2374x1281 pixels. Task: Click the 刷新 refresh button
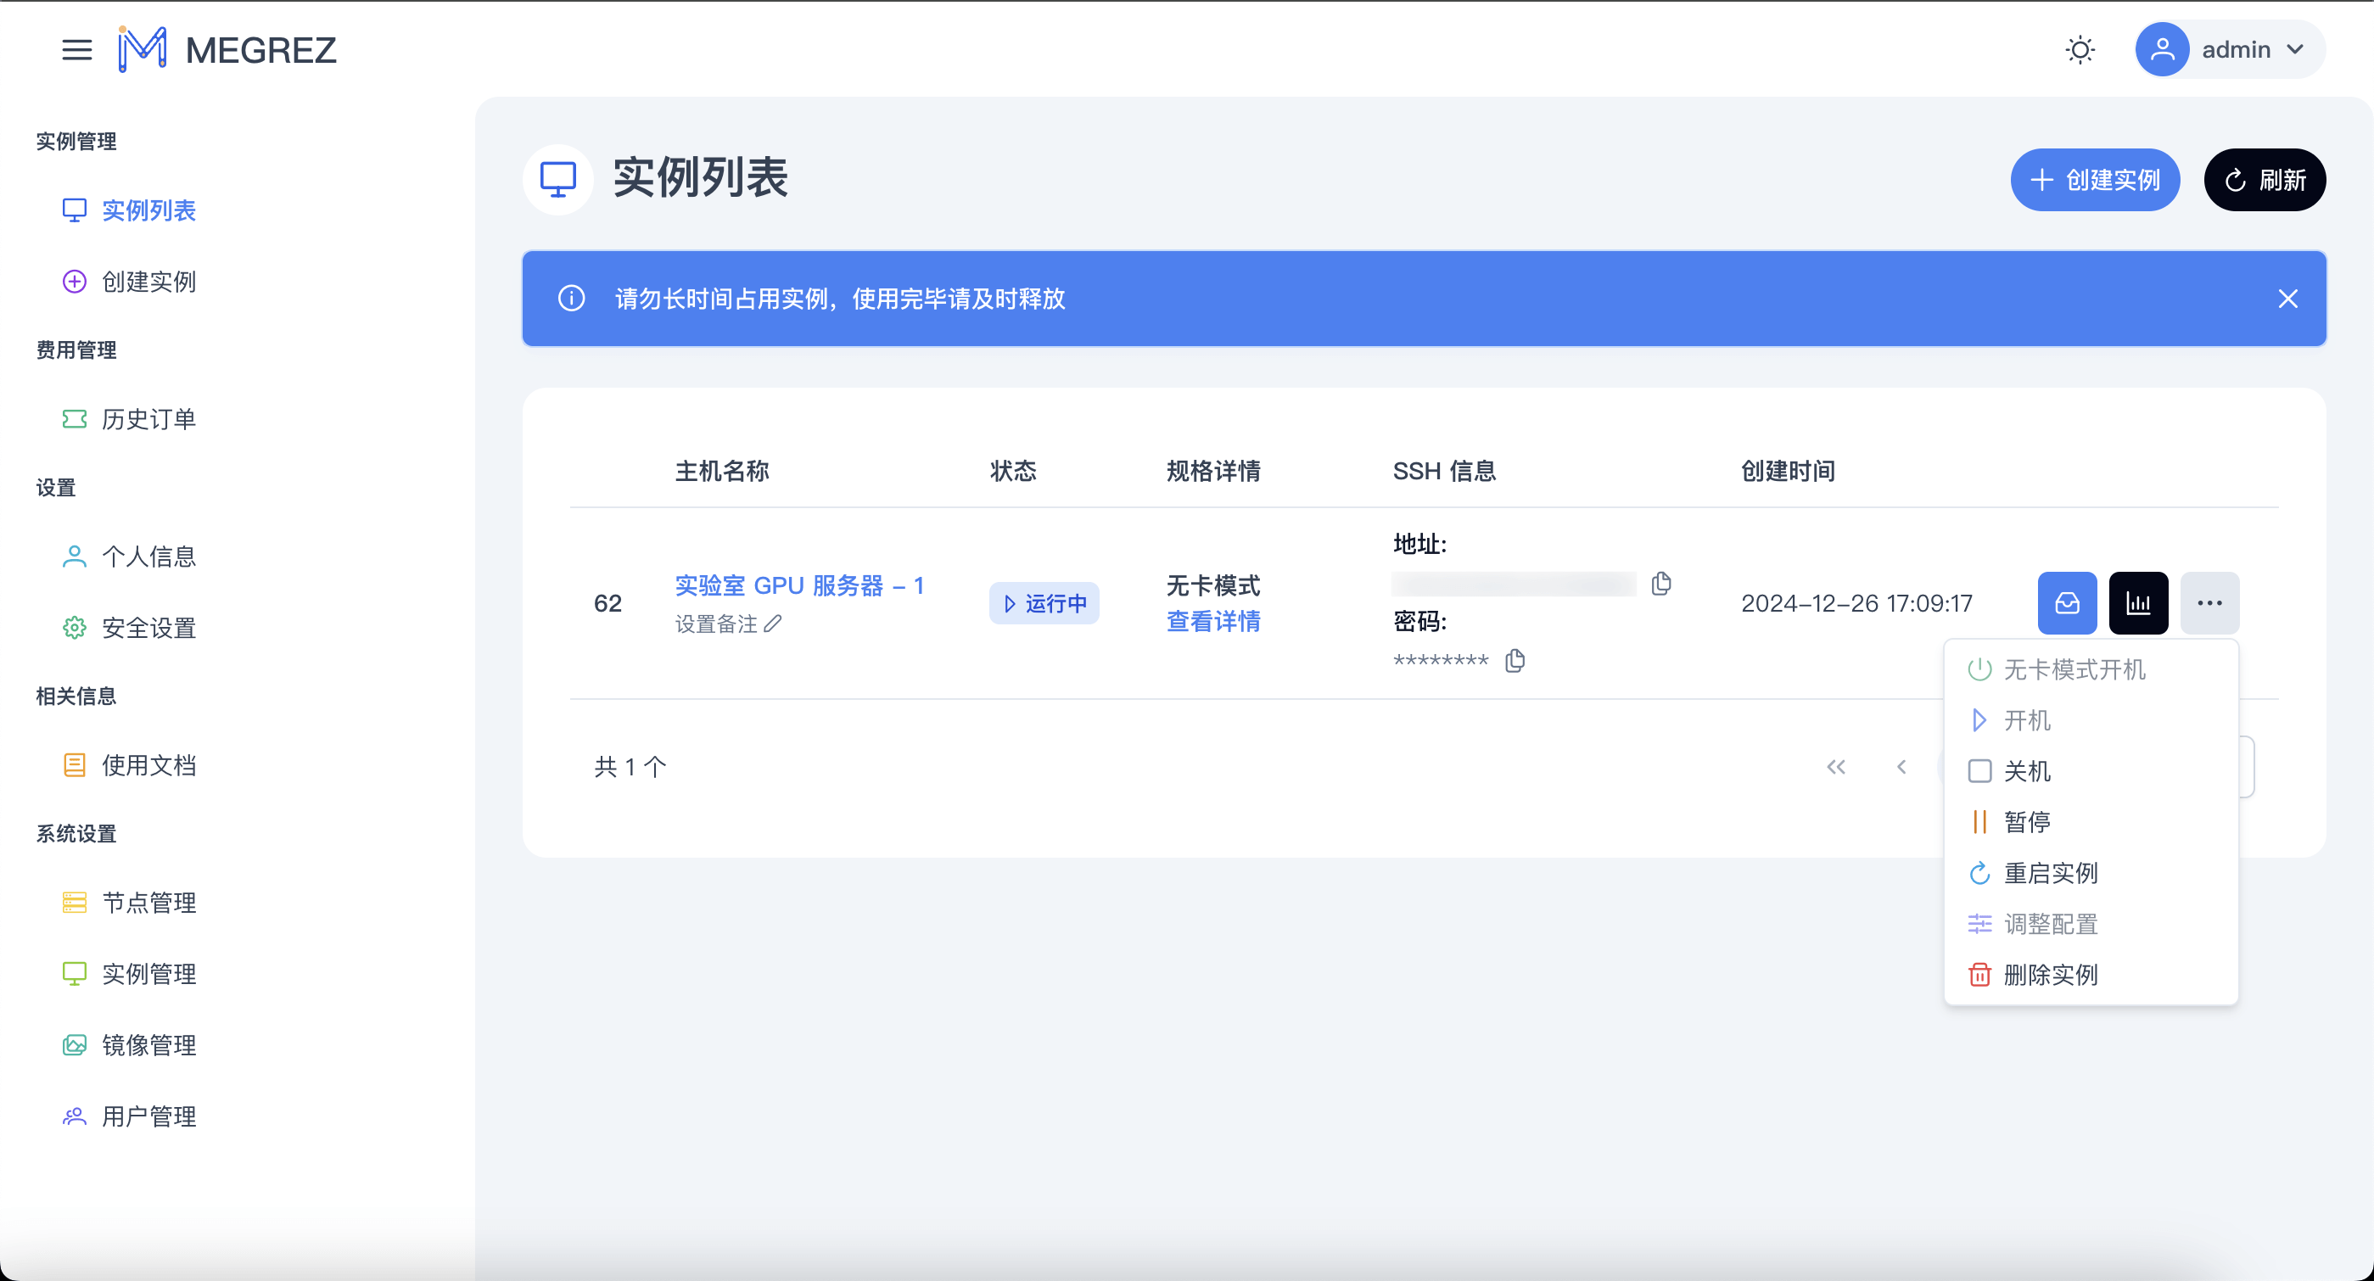[x=2265, y=180]
